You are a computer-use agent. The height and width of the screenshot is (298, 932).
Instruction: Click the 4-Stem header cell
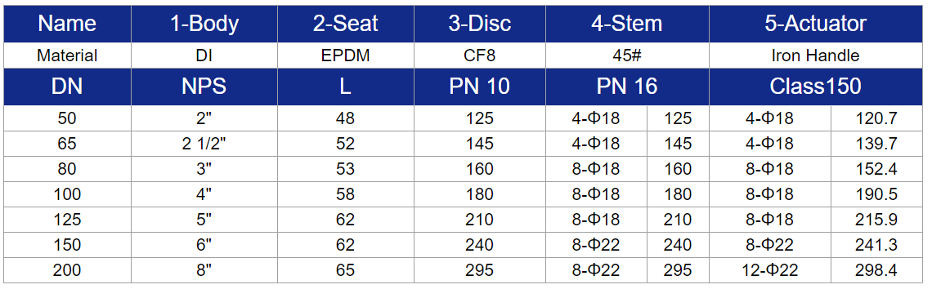(x=627, y=24)
